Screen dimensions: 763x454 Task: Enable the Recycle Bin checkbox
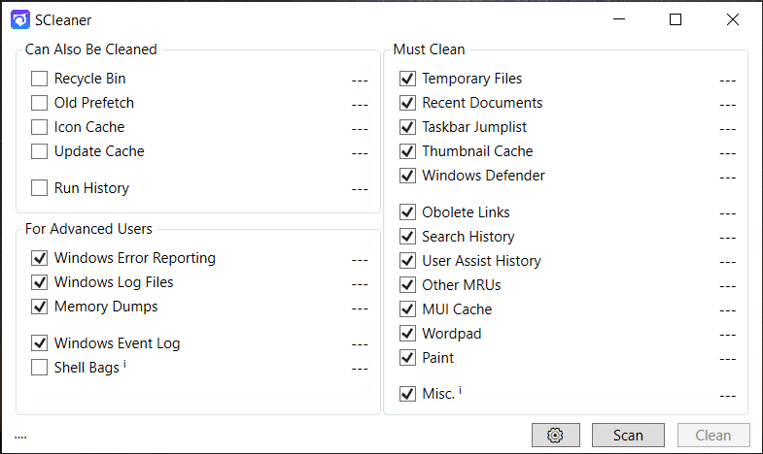(39, 79)
